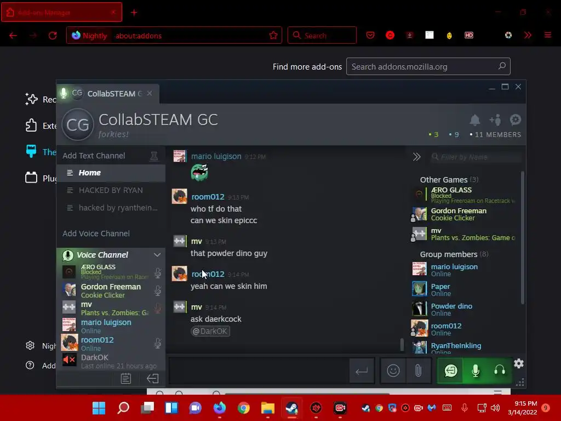
Task: Open Themes in Add-ons sidebar
Action: [x=41, y=152]
